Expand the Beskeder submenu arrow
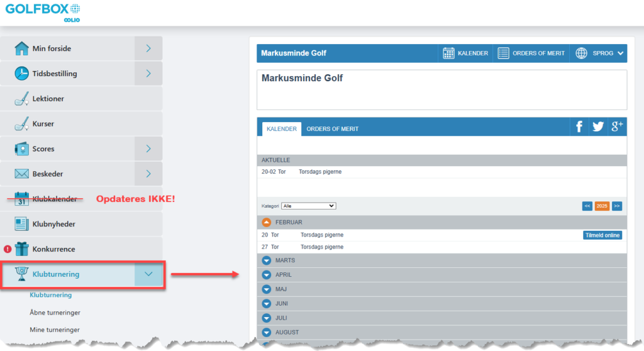The image size is (644, 351). pos(148,174)
